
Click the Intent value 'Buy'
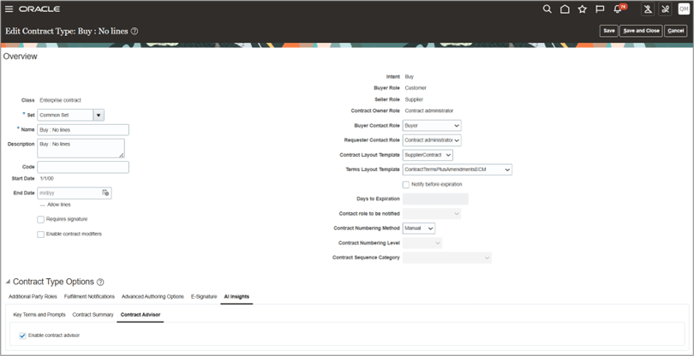pos(410,77)
